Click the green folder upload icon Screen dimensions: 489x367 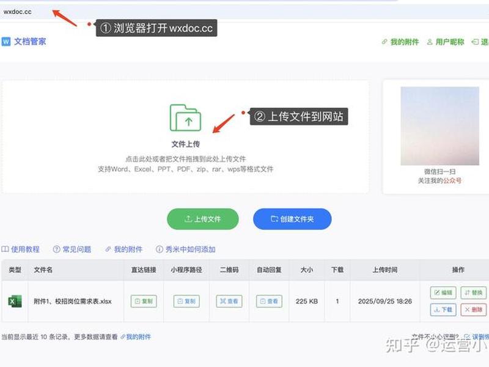(185, 117)
